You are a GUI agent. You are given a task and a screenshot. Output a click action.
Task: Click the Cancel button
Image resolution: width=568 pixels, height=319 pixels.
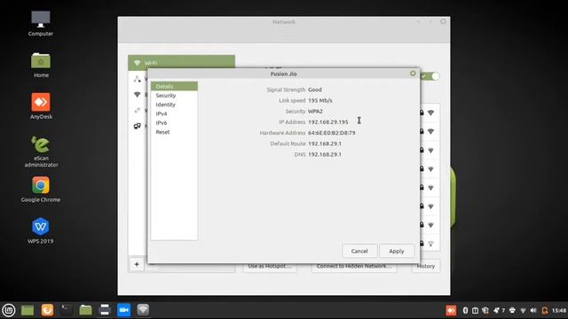point(359,251)
